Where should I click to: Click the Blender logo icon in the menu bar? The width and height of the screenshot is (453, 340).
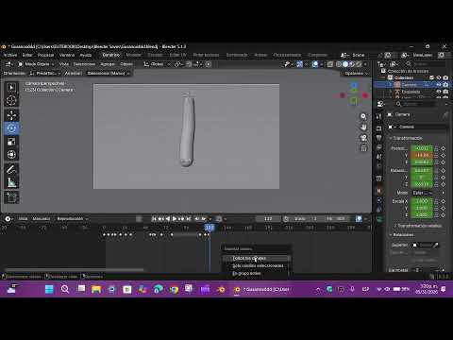coord(4,46)
